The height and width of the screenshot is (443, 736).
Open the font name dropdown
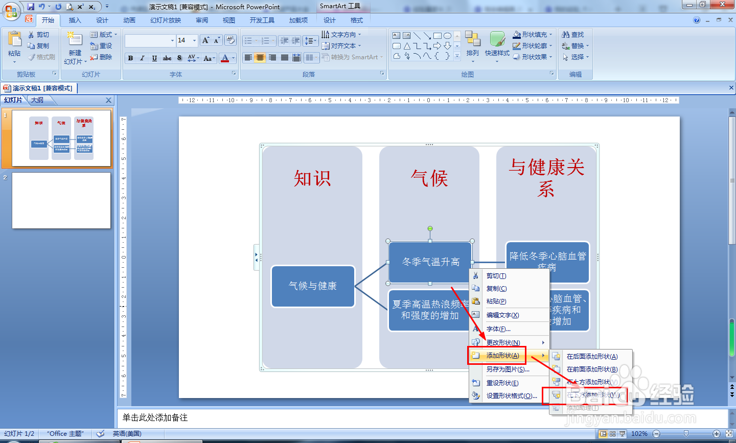(x=172, y=40)
